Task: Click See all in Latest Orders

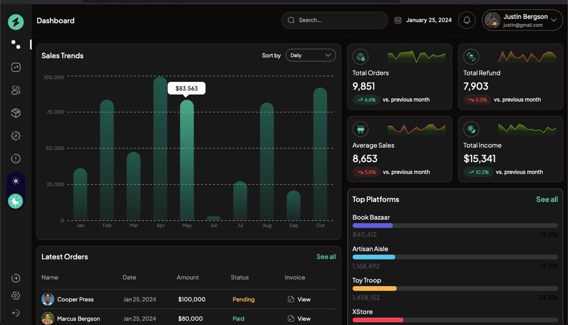Action: [x=326, y=257]
